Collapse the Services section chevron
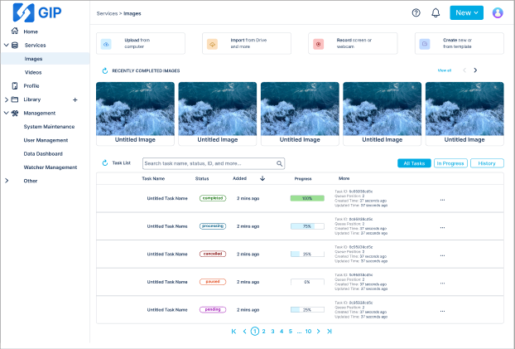Image resolution: width=515 pixels, height=349 pixels. click(7, 45)
